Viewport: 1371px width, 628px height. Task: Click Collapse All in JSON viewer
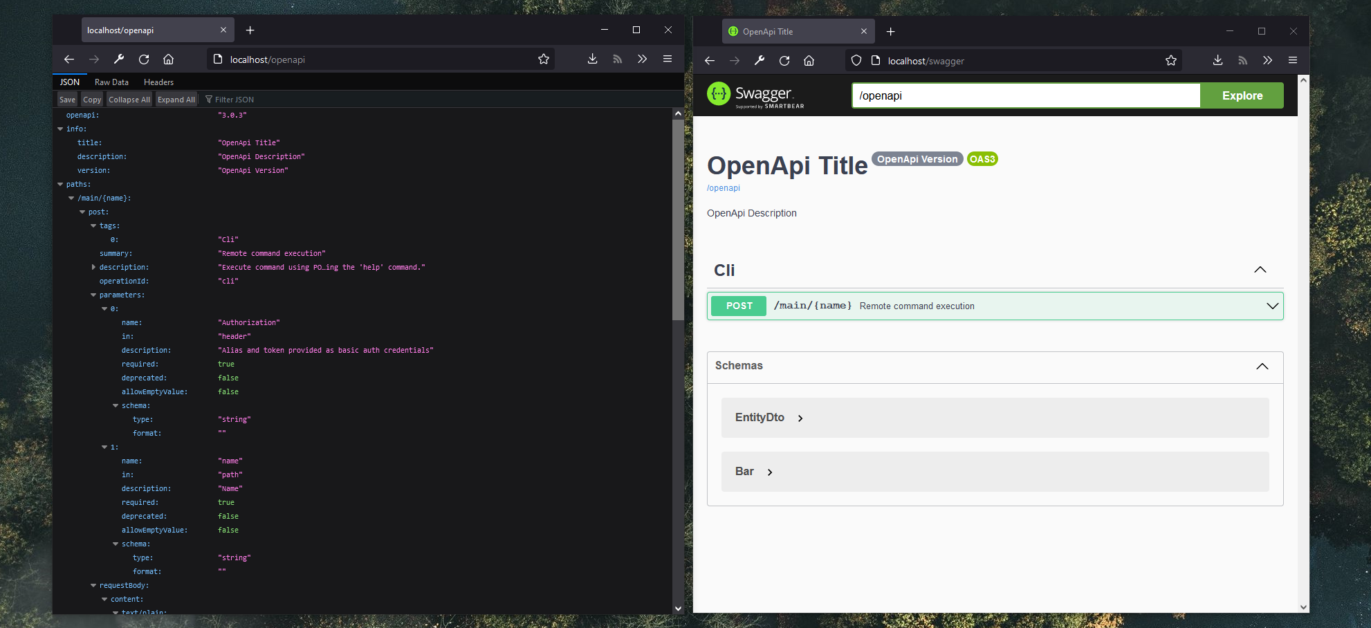pyautogui.click(x=129, y=100)
